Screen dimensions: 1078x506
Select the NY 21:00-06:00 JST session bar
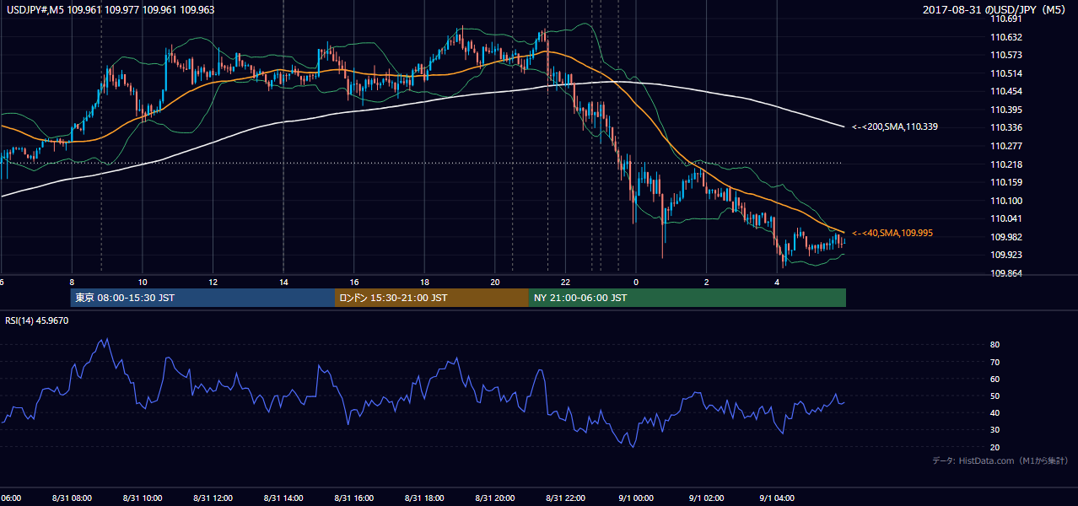pos(687,298)
